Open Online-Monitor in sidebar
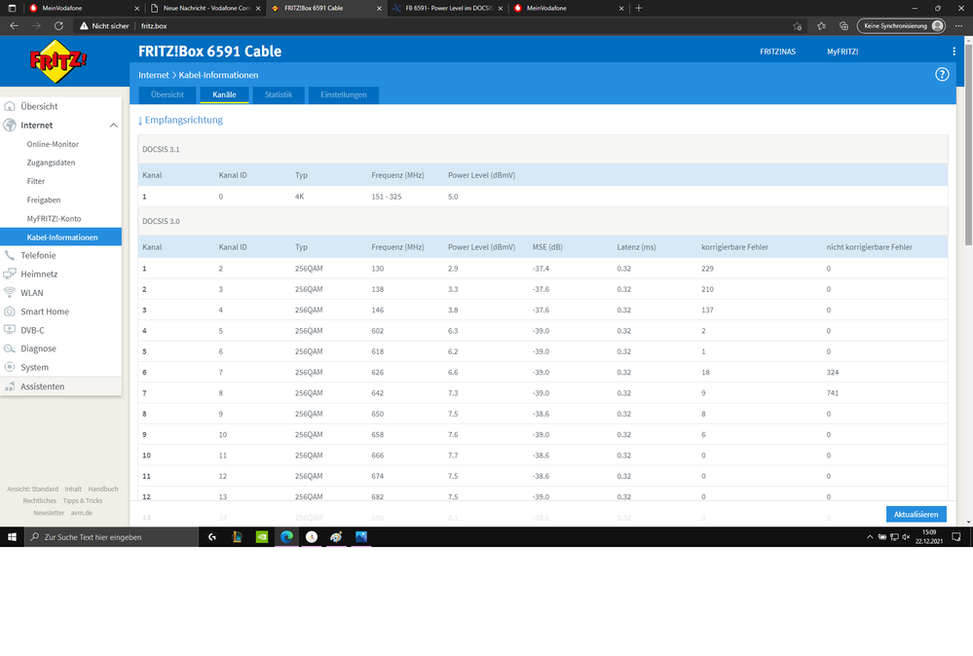This screenshot has height=656, width=973. (53, 144)
